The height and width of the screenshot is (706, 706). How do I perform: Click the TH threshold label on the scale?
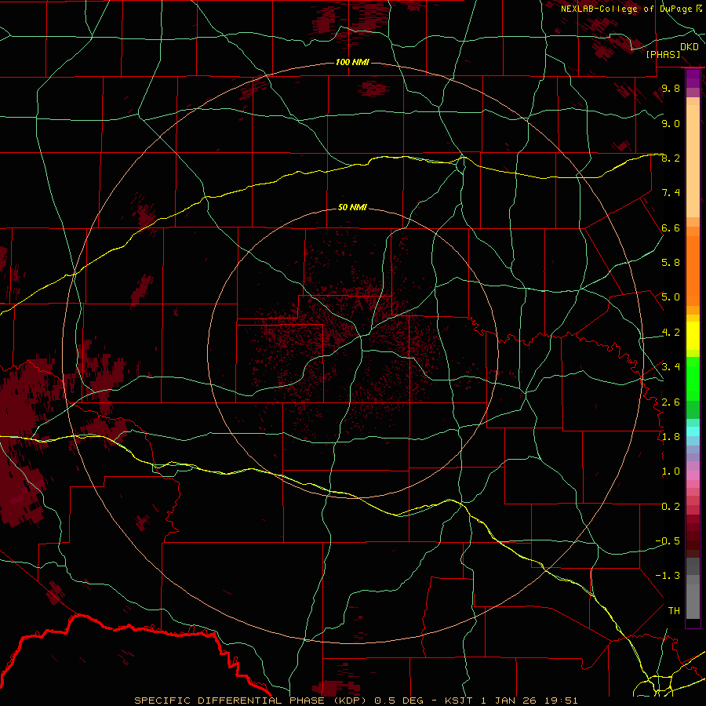click(674, 611)
